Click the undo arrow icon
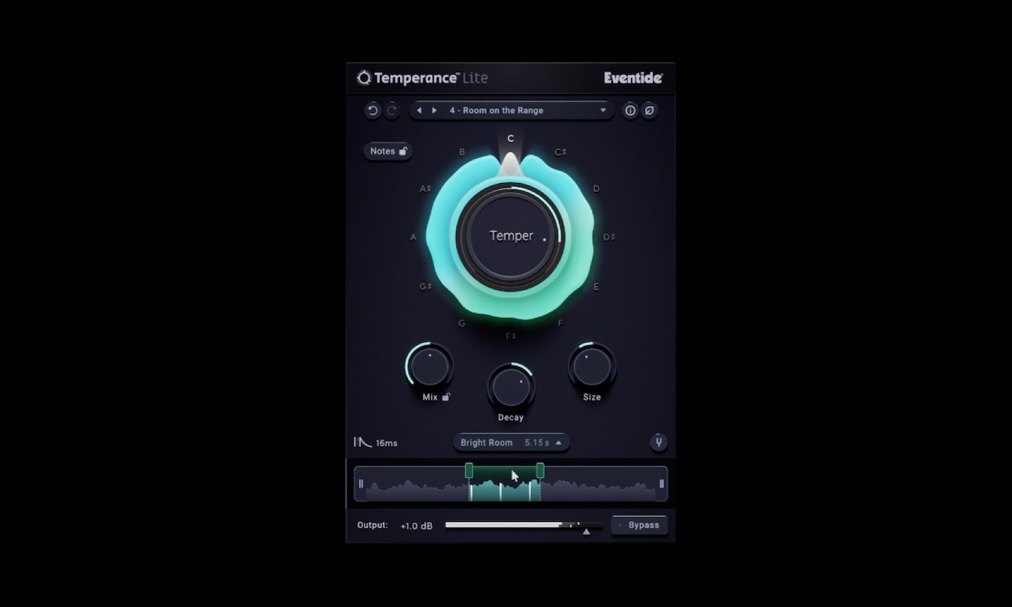 coord(373,111)
